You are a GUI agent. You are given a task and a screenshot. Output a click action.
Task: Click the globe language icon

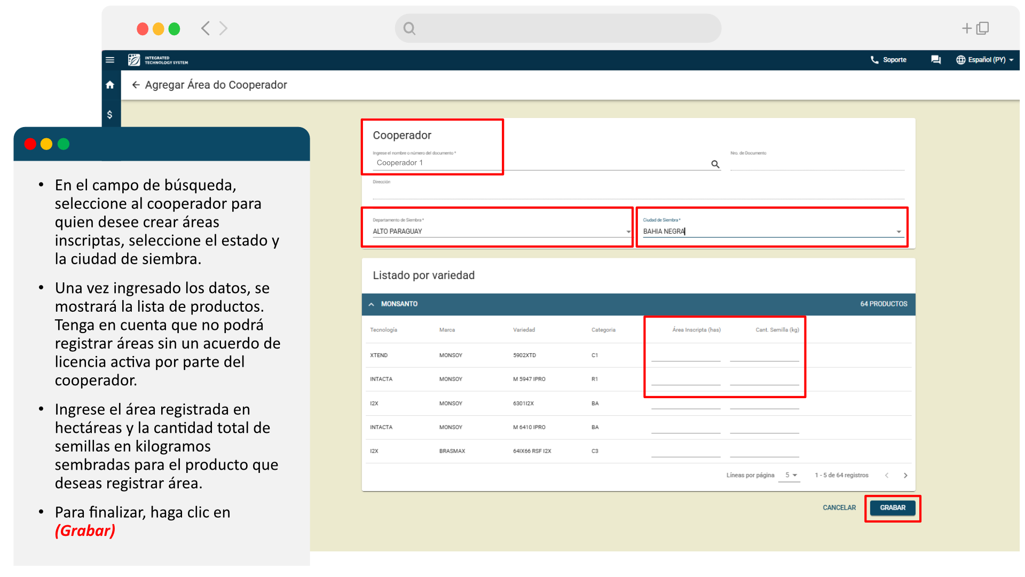(x=960, y=60)
